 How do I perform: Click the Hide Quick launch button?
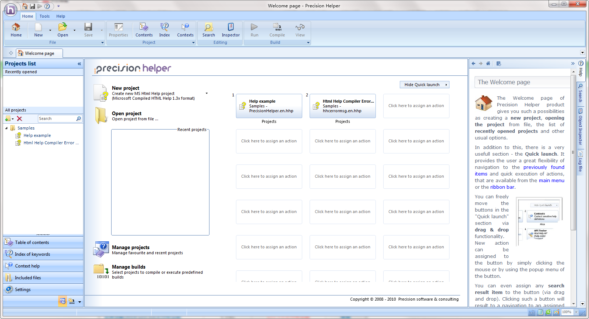coord(424,85)
